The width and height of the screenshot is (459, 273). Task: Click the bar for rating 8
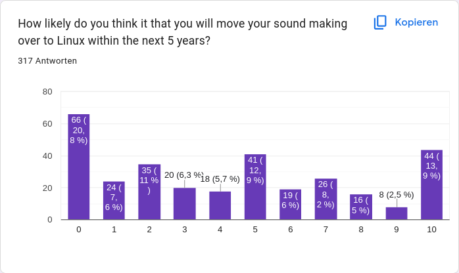tap(361, 207)
